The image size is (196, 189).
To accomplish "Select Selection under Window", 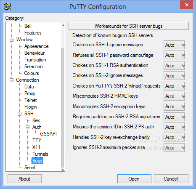I will coord(33,67).
